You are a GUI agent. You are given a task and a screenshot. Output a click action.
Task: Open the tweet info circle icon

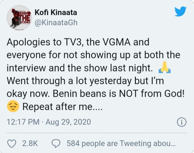181,121
